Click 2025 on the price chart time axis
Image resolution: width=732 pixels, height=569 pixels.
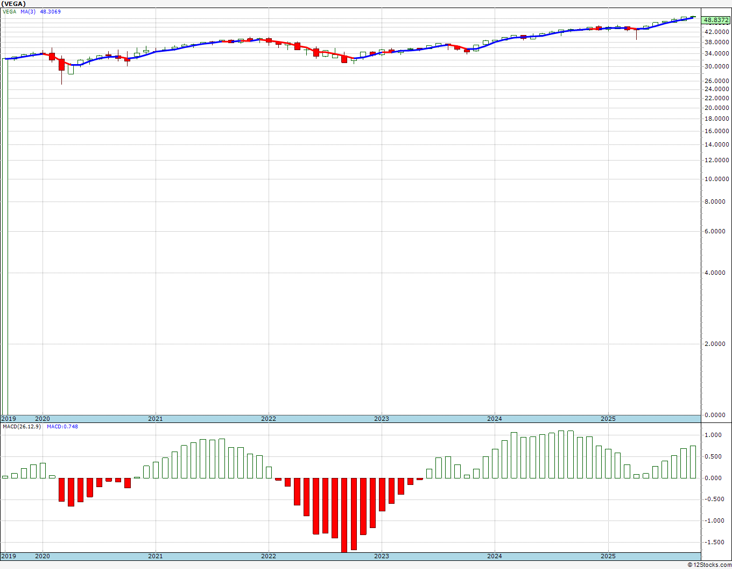608,419
